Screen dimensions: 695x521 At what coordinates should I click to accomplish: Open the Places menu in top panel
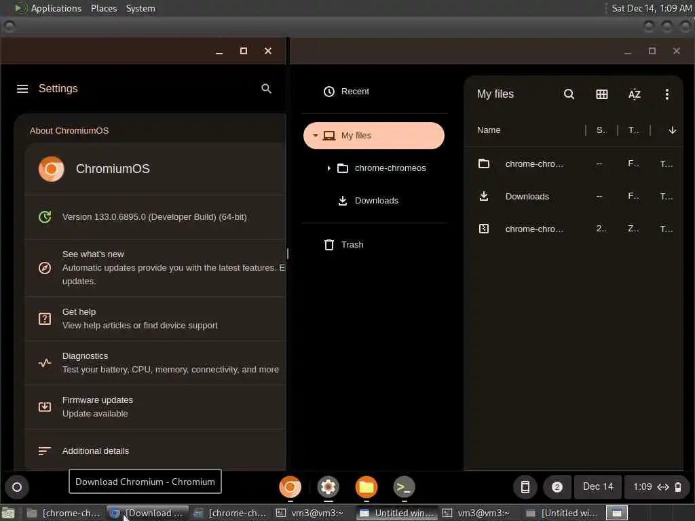(104, 8)
